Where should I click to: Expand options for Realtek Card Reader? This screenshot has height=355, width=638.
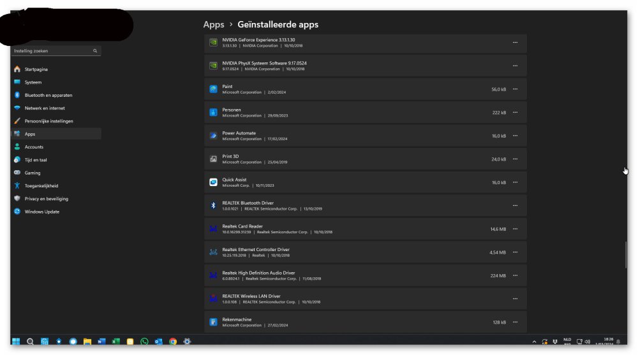pos(515,229)
